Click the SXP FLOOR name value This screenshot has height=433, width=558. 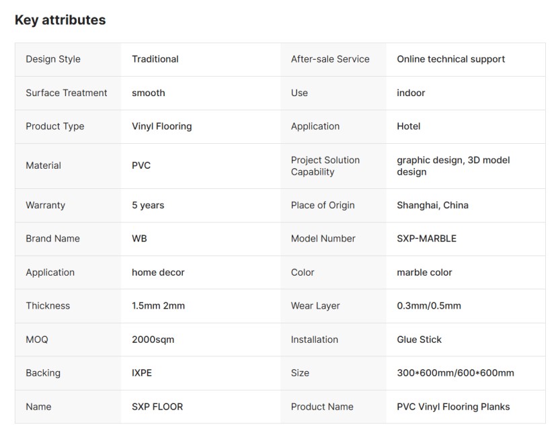157,407
